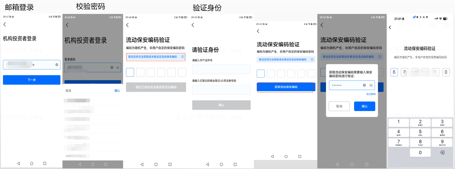This screenshot has width=455, height=169.
Task: Tap blue 确认 text above the account list
Action: click(117, 91)
